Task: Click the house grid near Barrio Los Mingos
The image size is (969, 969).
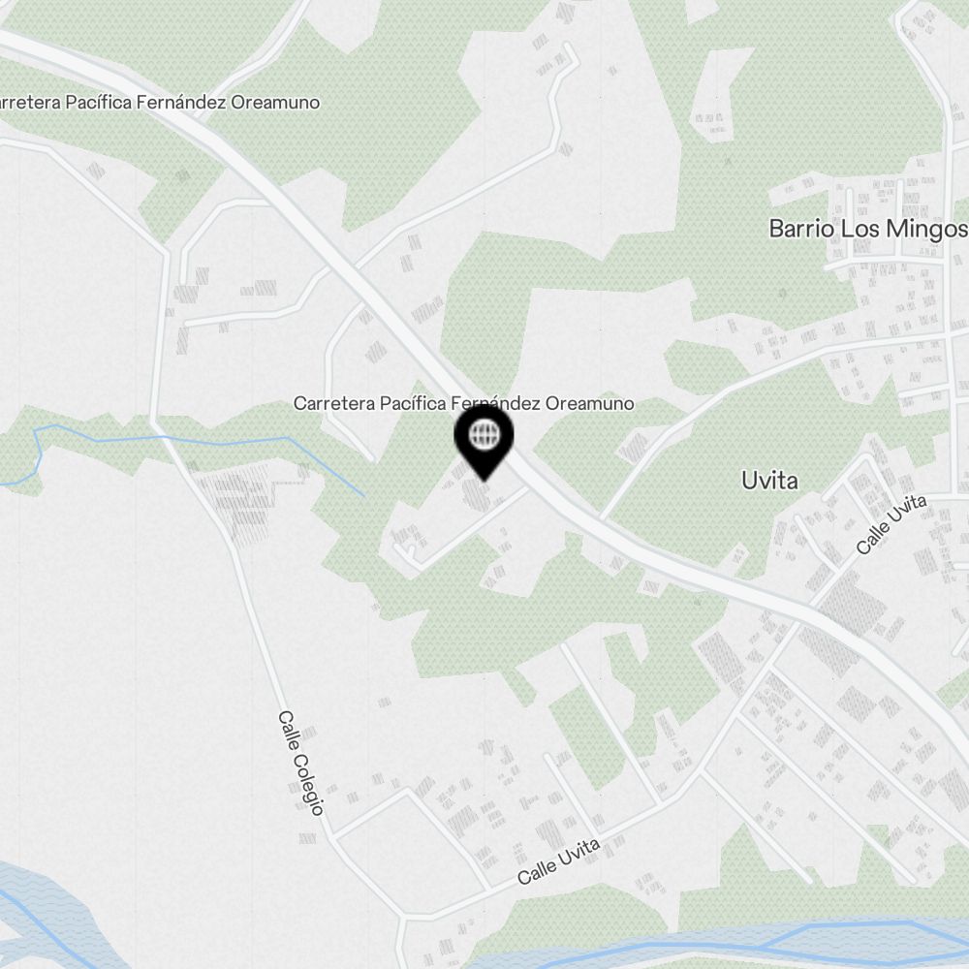Action: click(x=884, y=216)
